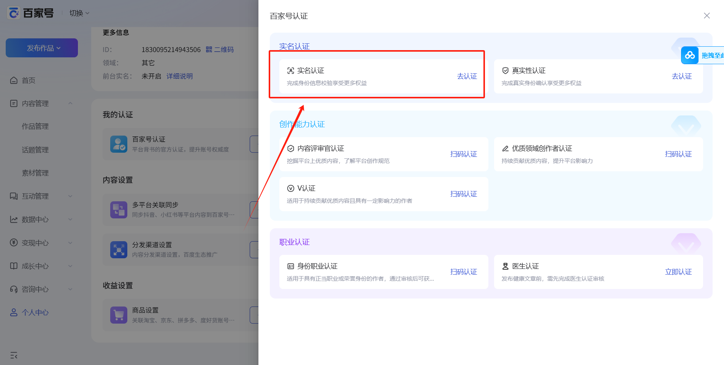Click the 商品设置 shopping cart icon
724x365 pixels.
click(119, 315)
